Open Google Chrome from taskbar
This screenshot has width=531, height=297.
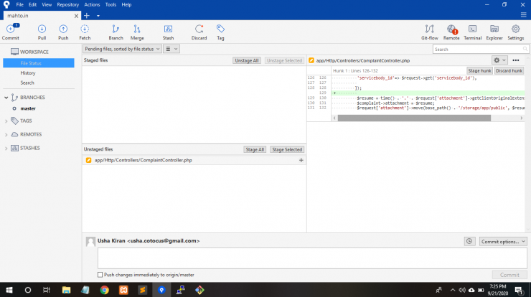click(104, 290)
